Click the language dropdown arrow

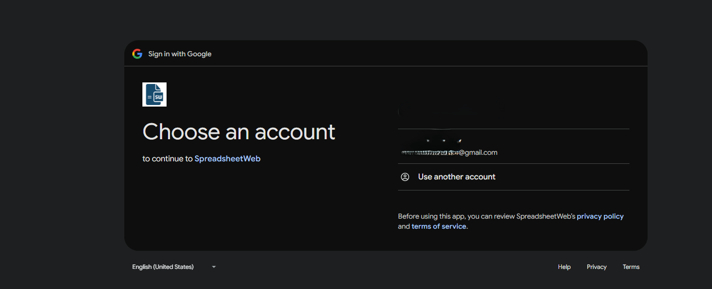[x=214, y=267]
